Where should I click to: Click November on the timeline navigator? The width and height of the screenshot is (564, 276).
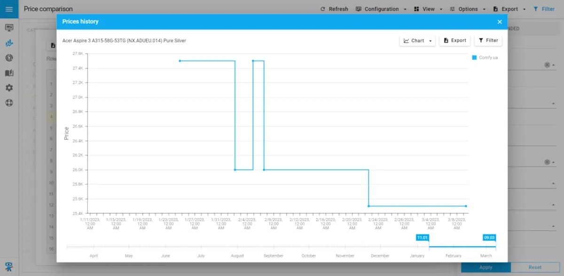click(x=345, y=256)
